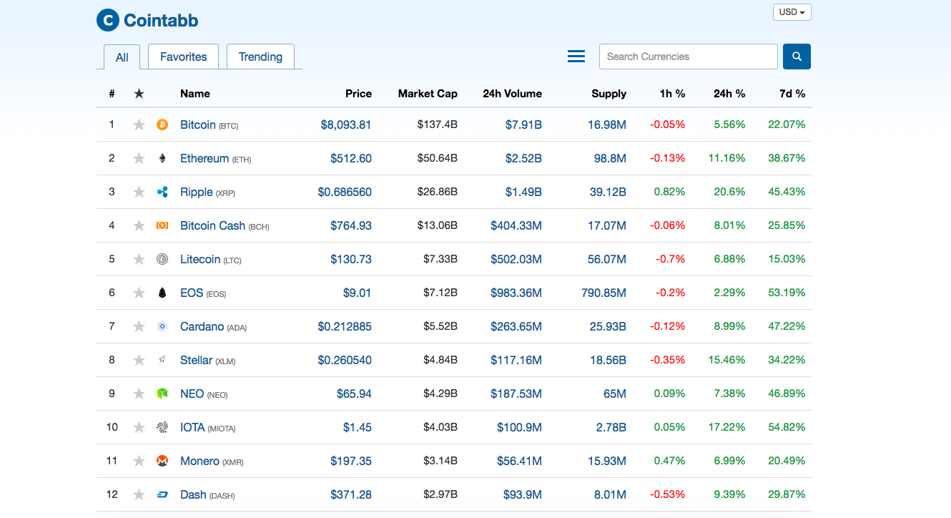This screenshot has width=951, height=518.
Task: Click the Ethereum coin icon
Action: click(162, 158)
